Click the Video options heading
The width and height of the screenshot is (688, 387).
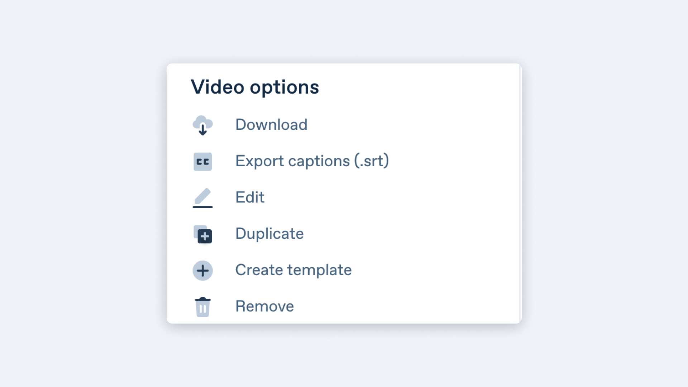pos(255,87)
